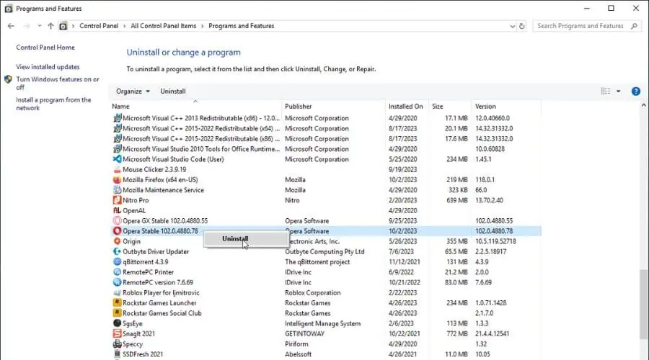Go back with the back arrow
This screenshot has width=649, height=360.
(x=11, y=26)
